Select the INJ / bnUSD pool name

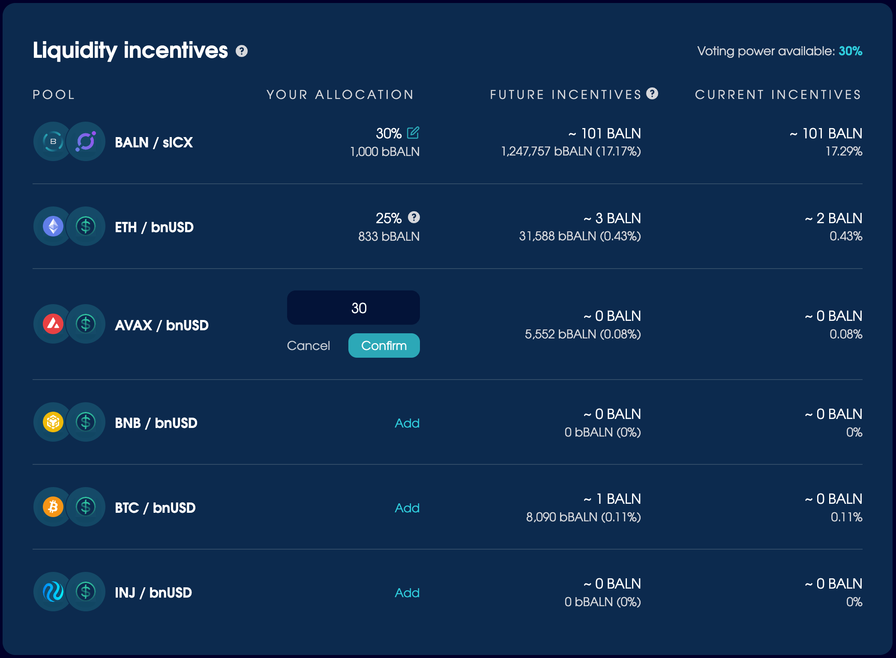pyautogui.click(x=153, y=592)
